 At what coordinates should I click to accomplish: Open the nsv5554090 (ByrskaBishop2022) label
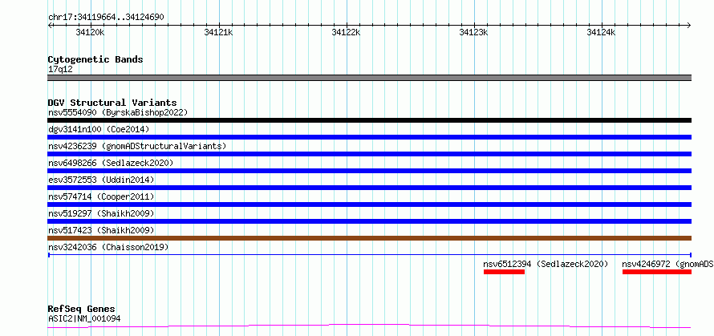pyautogui.click(x=118, y=112)
